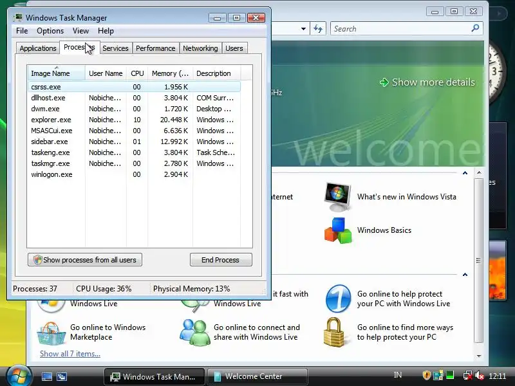Open Welcome Center taskbar button
This screenshot has width=515, height=386.
pyautogui.click(x=258, y=376)
